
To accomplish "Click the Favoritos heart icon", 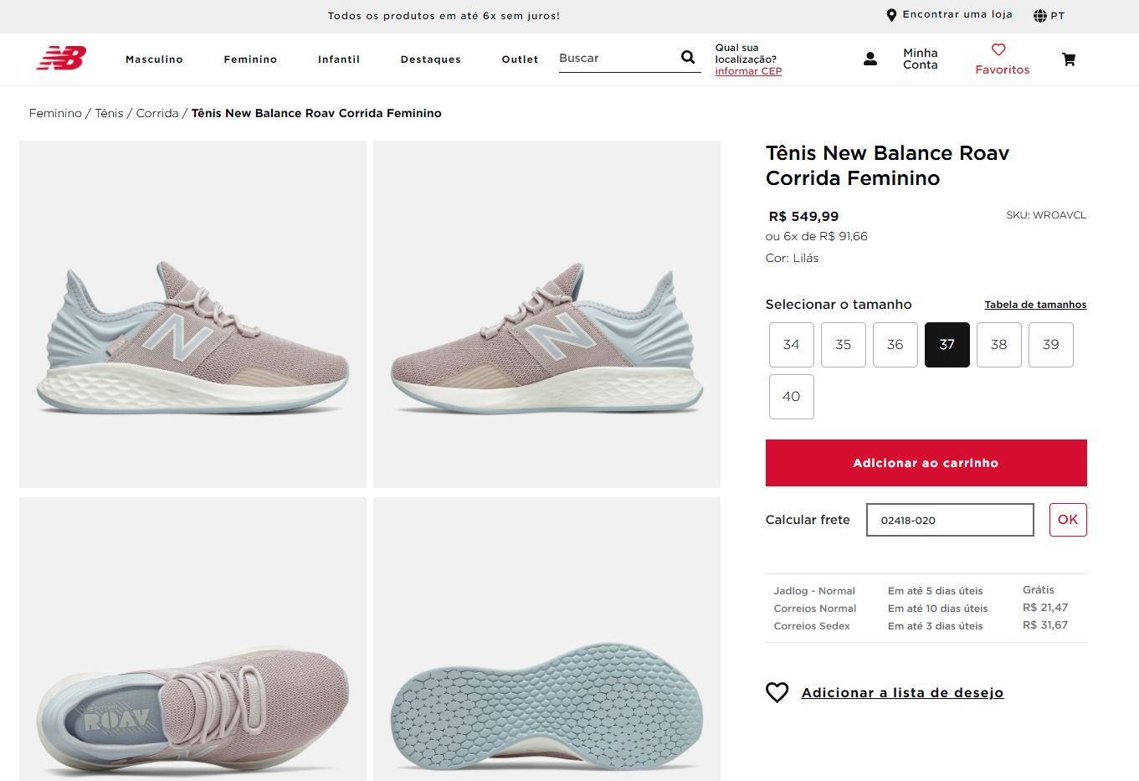I will click(x=998, y=49).
